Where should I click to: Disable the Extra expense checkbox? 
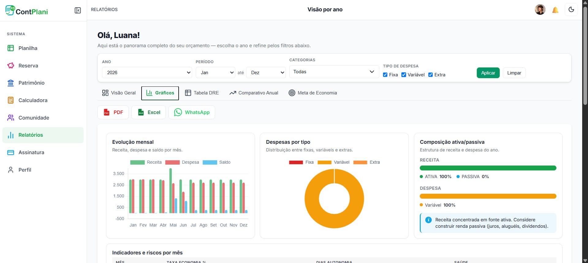click(431, 75)
